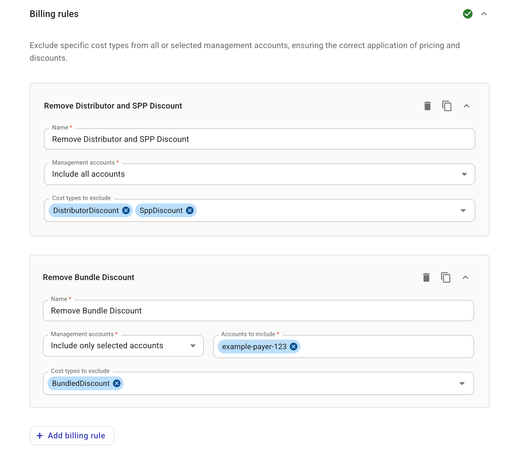Remove the SppDiscount chip

[x=189, y=210]
